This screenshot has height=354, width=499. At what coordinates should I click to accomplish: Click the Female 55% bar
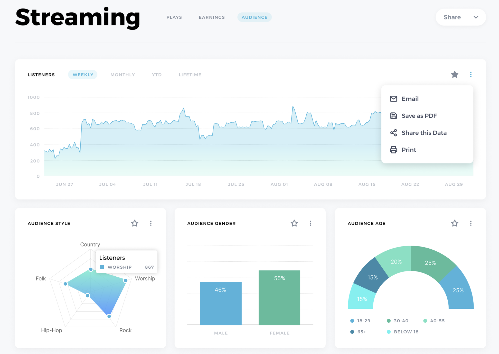(279, 297)
